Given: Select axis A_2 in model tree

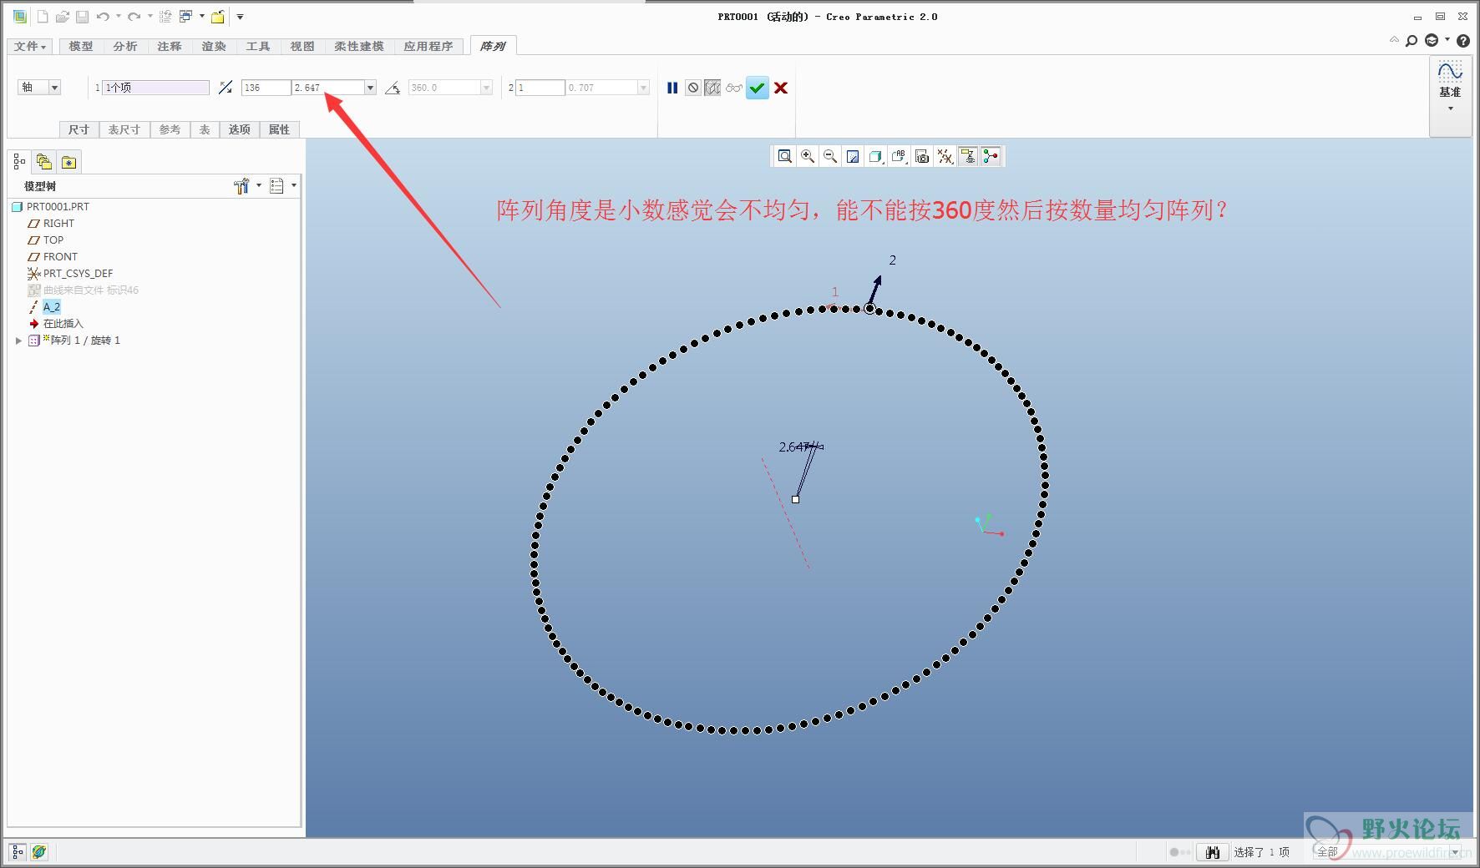Looking at the screenshot, I should click(45, 306).
